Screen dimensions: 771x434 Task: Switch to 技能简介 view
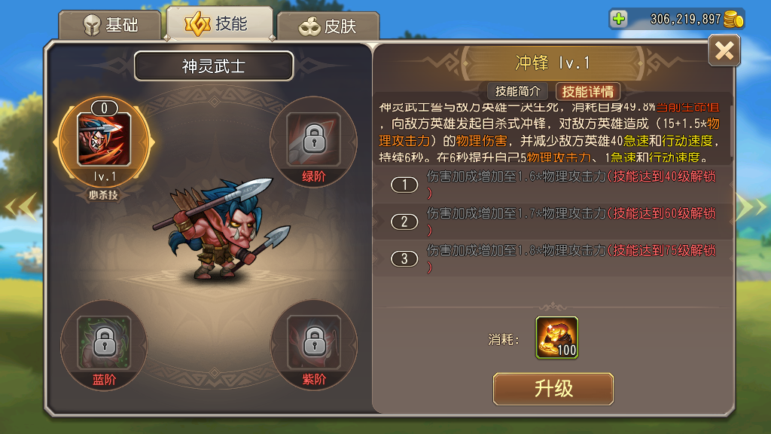[517, 91]
